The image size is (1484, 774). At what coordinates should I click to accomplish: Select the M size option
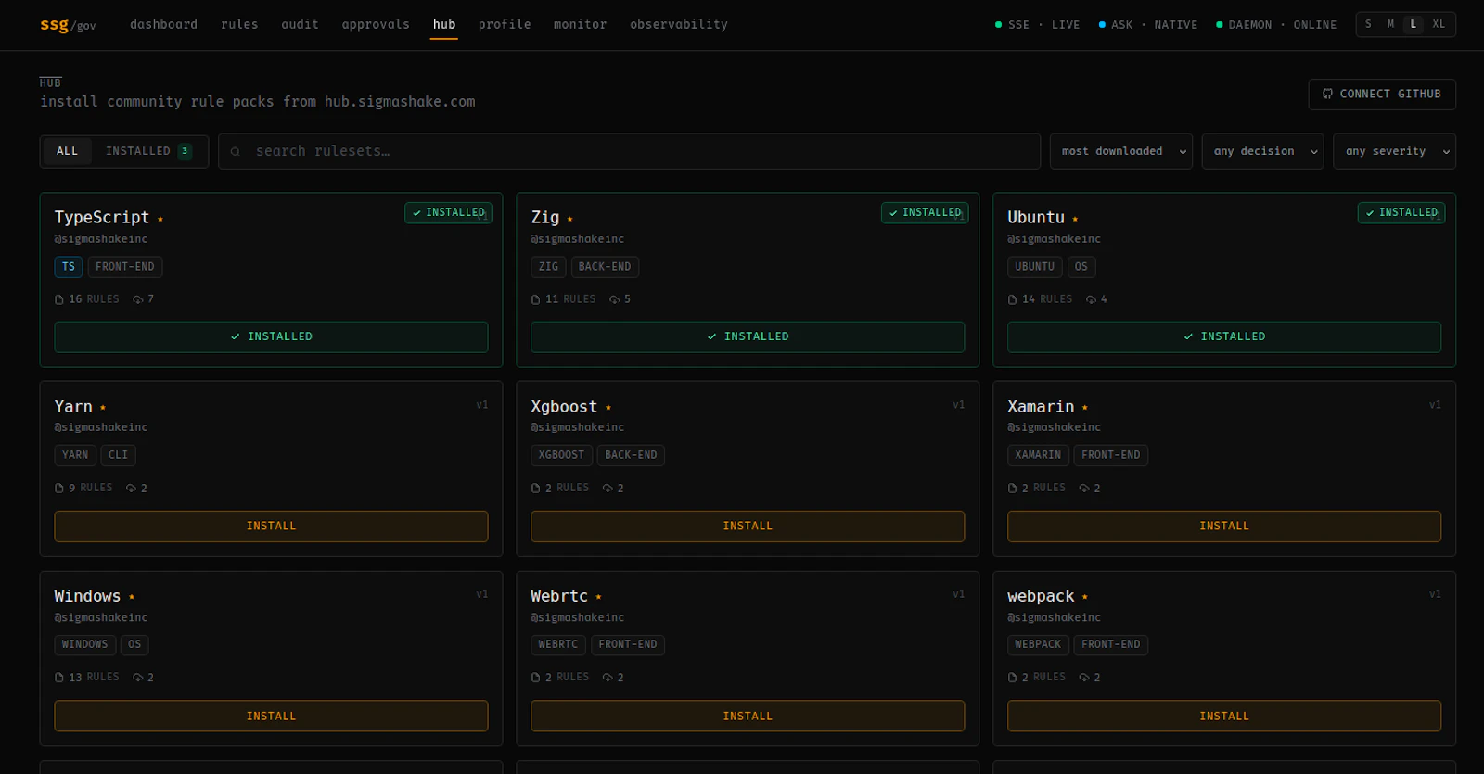1391,24
